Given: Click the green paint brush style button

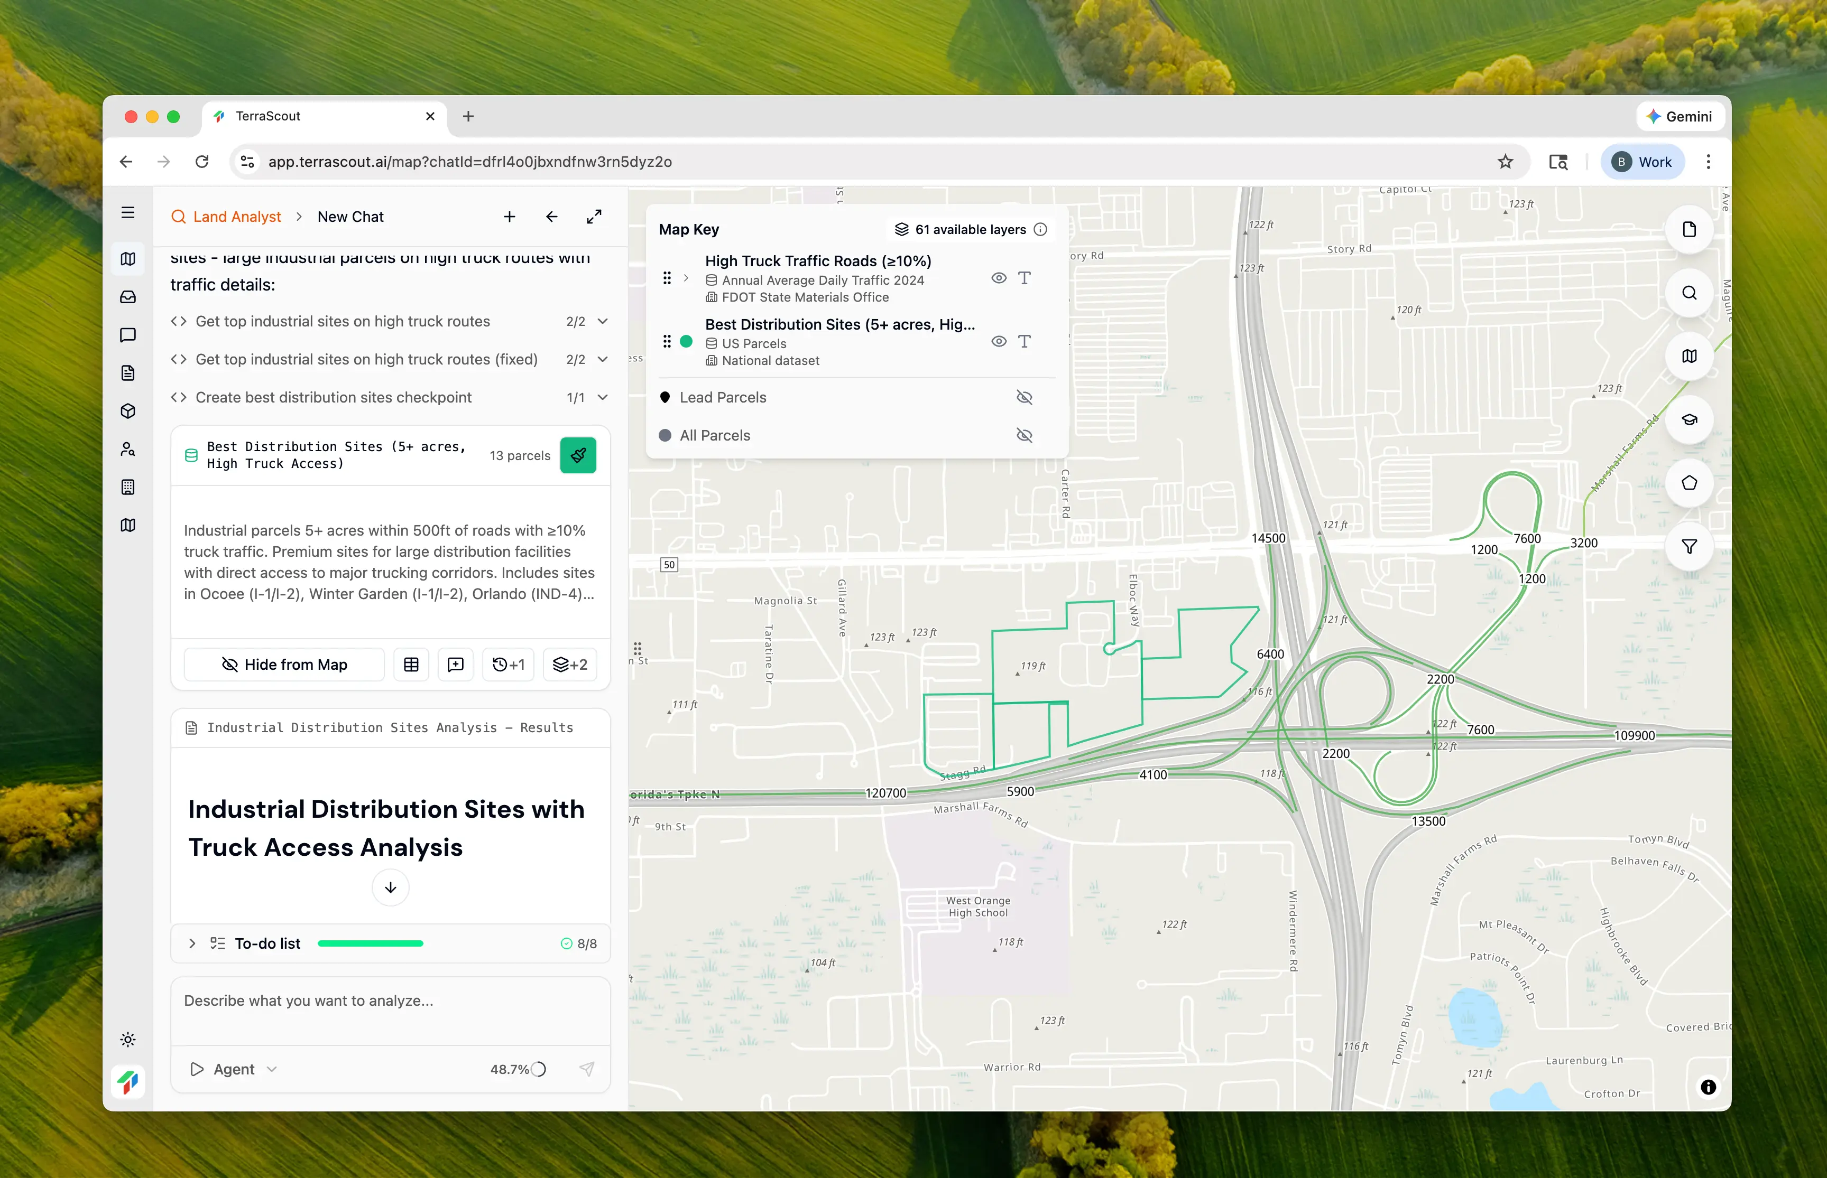Looking at the screenshot, I should [x=578, y=455].
